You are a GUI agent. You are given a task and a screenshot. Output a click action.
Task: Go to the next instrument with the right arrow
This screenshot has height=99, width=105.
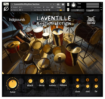pos(54,4)
